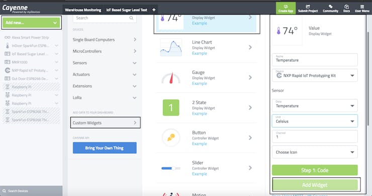Expand the LoRa category
This screenshot has height=196, width=372.
tap(105, 98)
